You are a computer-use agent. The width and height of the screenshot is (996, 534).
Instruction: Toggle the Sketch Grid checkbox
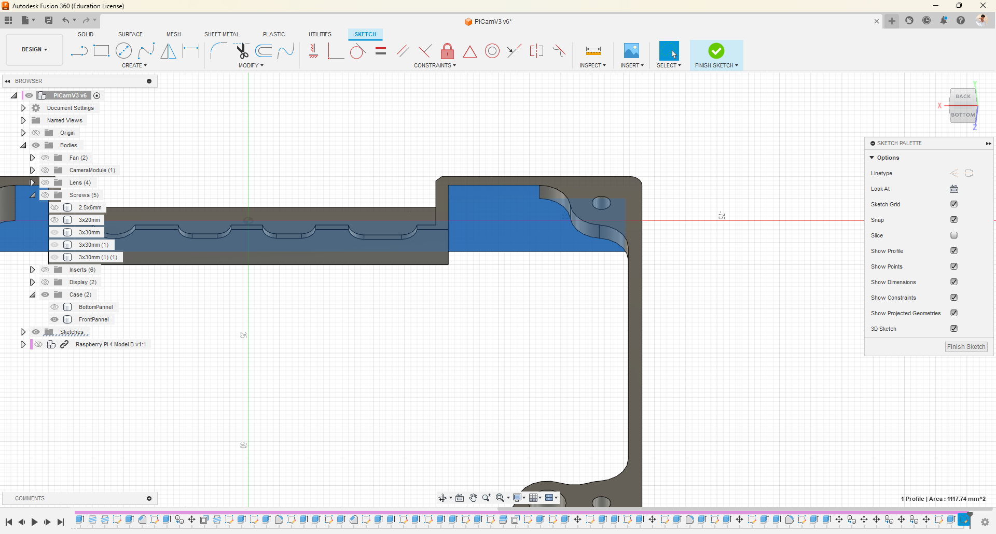click(954, 204)
